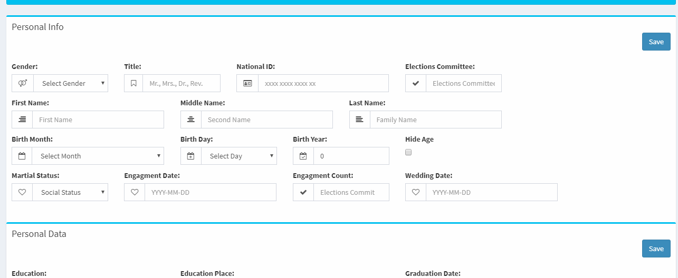Open the Select Day dropdown

pyautogui.click(x=239, y=156)
